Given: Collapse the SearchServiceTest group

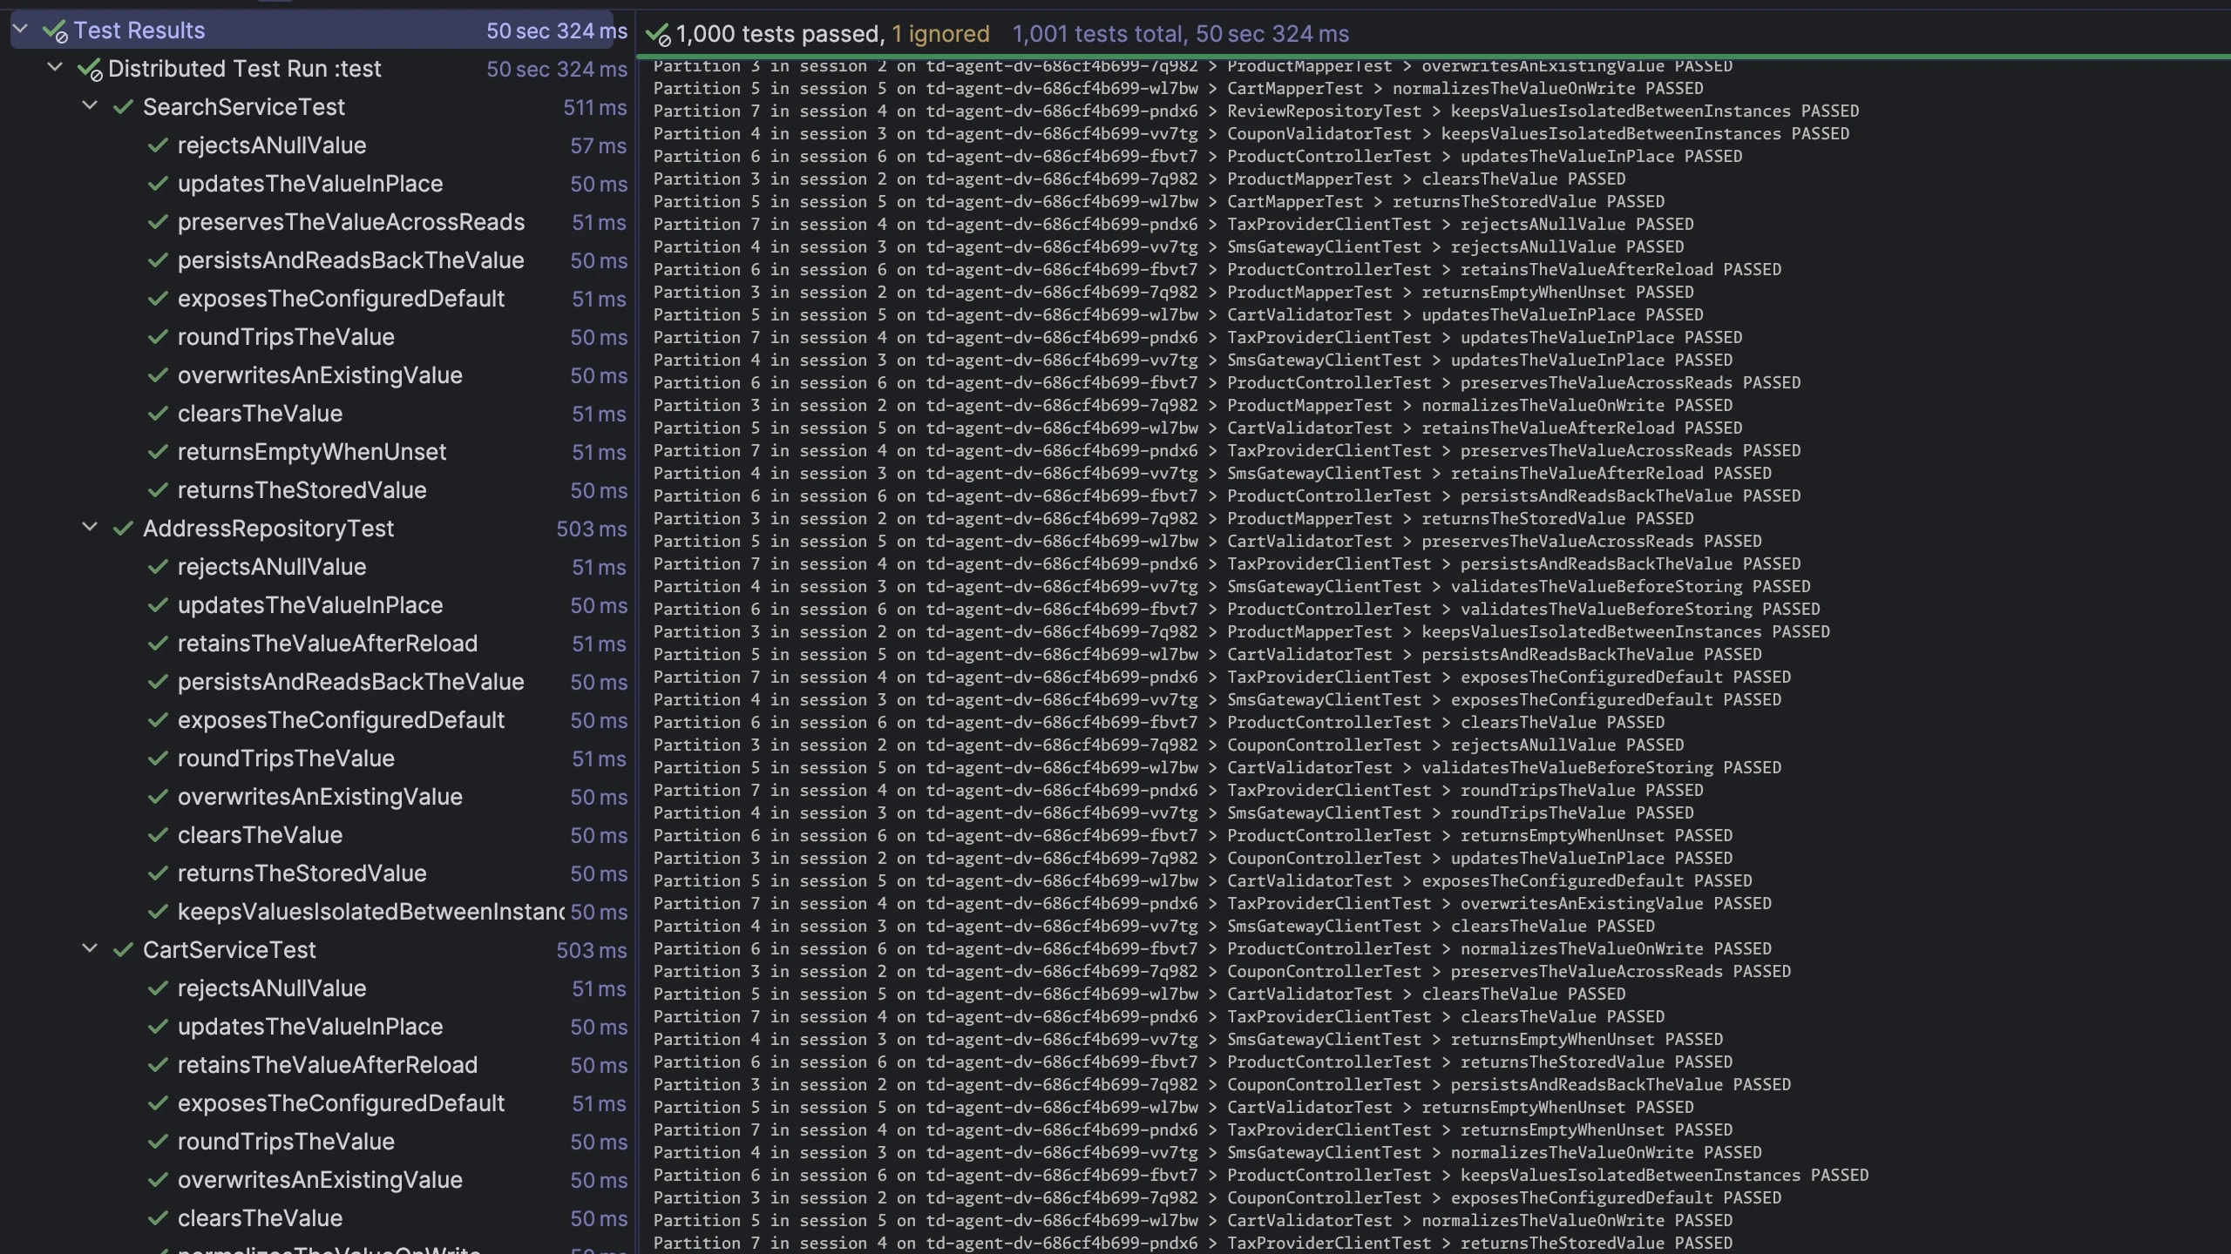Looking at the screenshot, I should (x=90, y=106).
